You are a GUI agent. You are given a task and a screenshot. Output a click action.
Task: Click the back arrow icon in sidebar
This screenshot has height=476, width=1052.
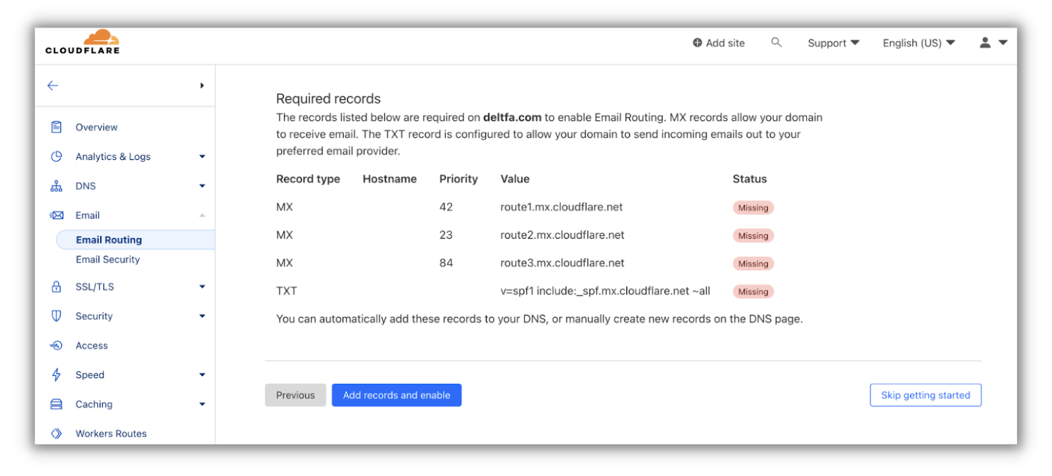tap(53, 85)
